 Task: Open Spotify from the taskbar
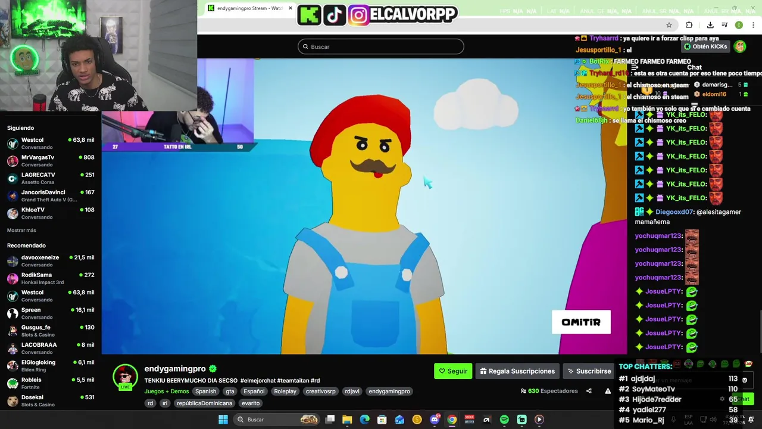[504, 419]
